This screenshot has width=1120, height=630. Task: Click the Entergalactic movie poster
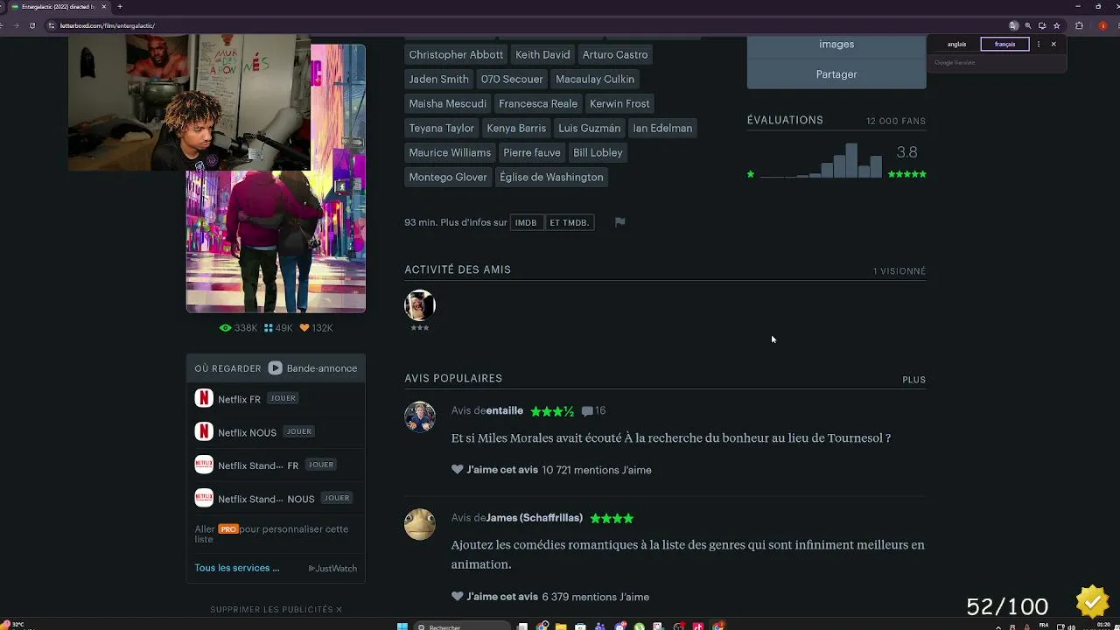(276, 240)
